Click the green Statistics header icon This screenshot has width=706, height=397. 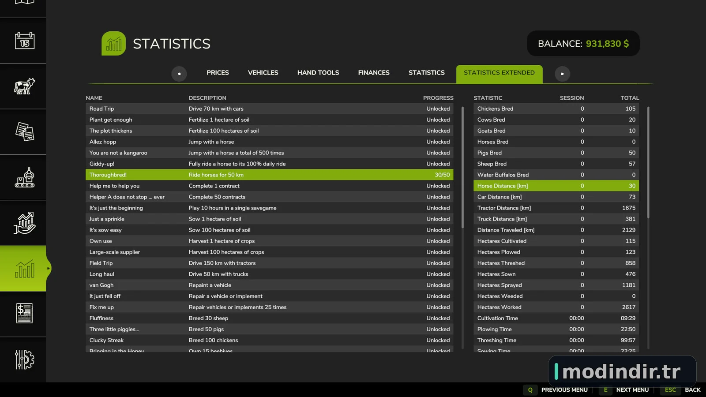pos(113,43)
